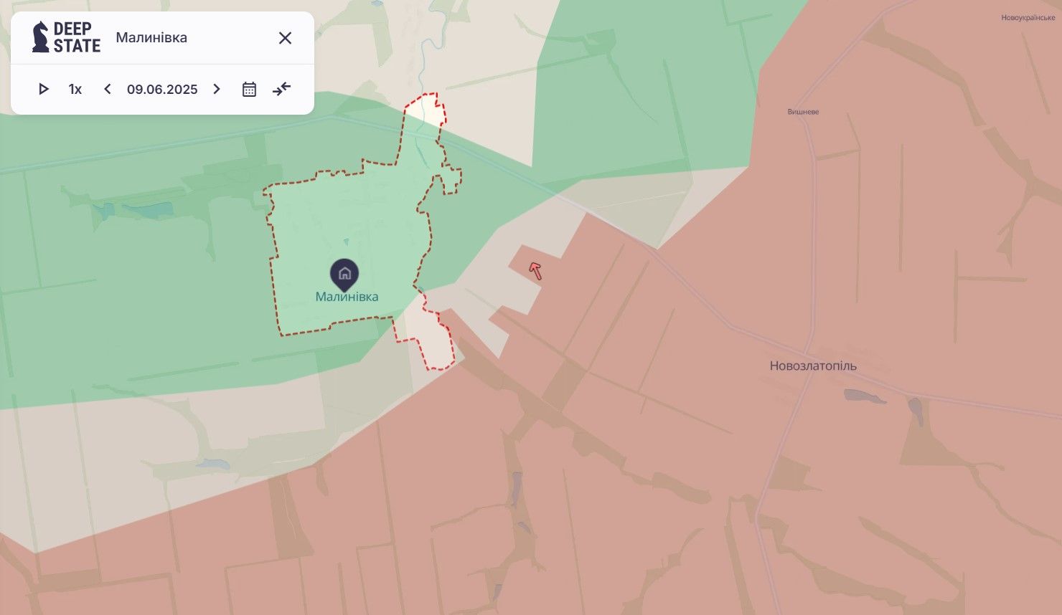
Task: Change the 1x playback speed
Action: pos(75,89)
